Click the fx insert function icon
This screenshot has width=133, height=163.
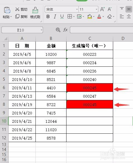[65, 30]
